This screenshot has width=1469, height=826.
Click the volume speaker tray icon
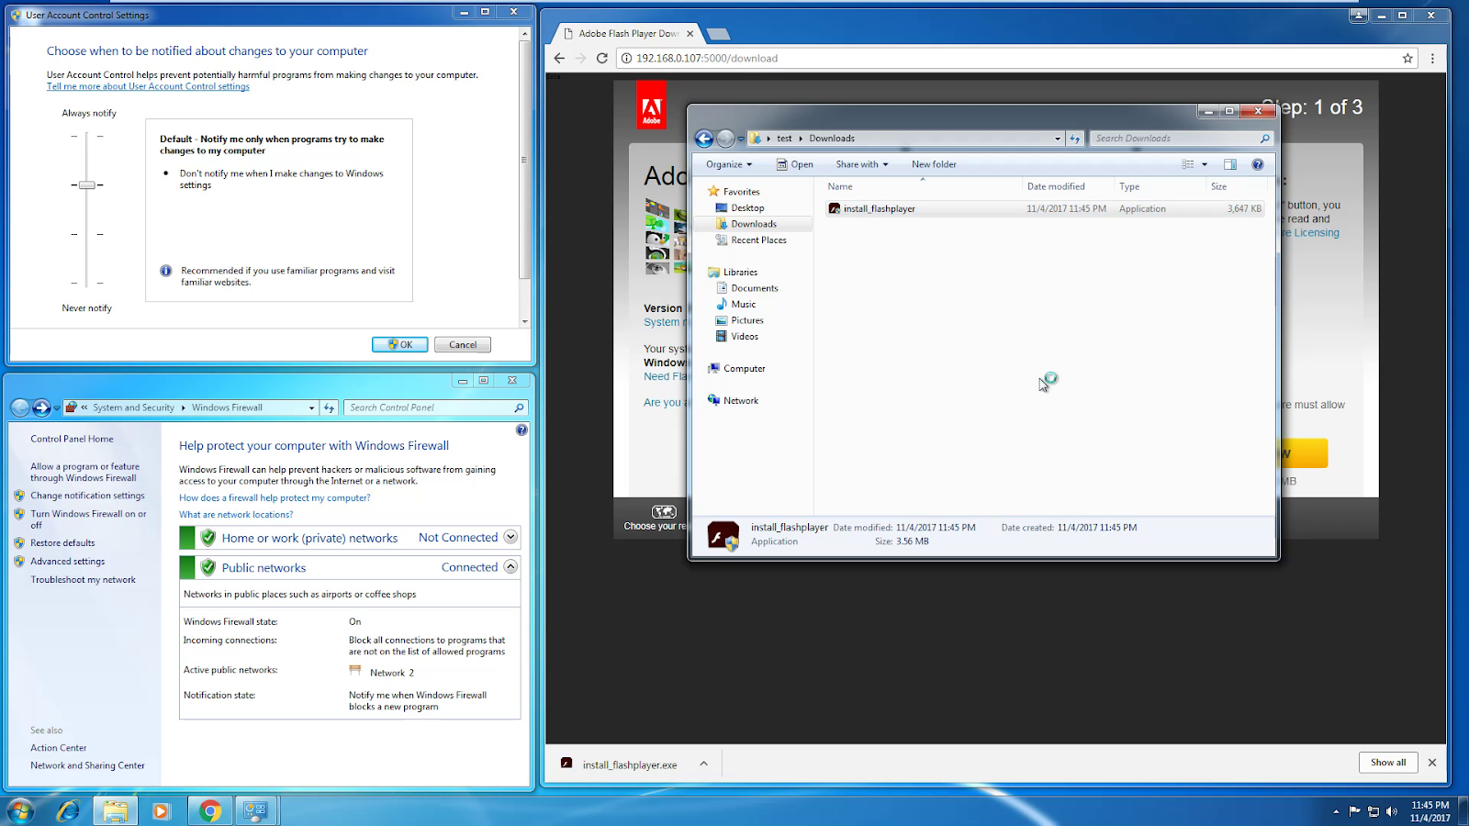1392,811
